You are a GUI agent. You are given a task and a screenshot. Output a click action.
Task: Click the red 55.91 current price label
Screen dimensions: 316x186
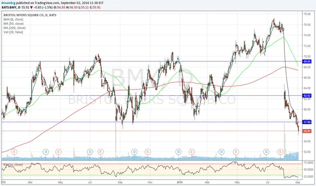coord(307,131)
